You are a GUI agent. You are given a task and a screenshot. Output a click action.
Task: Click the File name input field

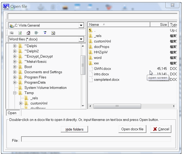[x=96, y=139]
